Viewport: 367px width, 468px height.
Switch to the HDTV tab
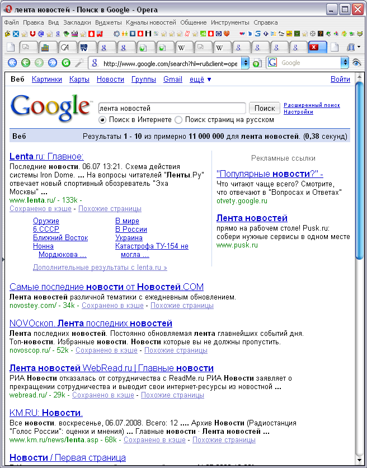tap(86, 48)
